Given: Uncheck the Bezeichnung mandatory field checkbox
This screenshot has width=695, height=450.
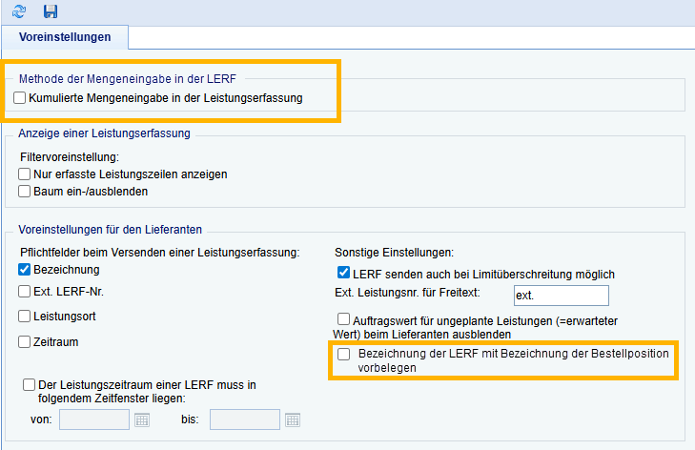Looking at the screenshot, I should click(x=25, y=270).
